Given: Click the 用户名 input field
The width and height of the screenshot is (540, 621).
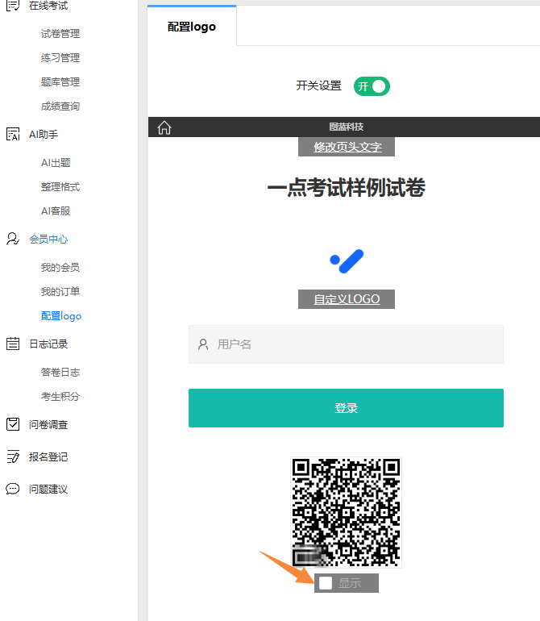Looking at the screenshot, I should point(346,344).
